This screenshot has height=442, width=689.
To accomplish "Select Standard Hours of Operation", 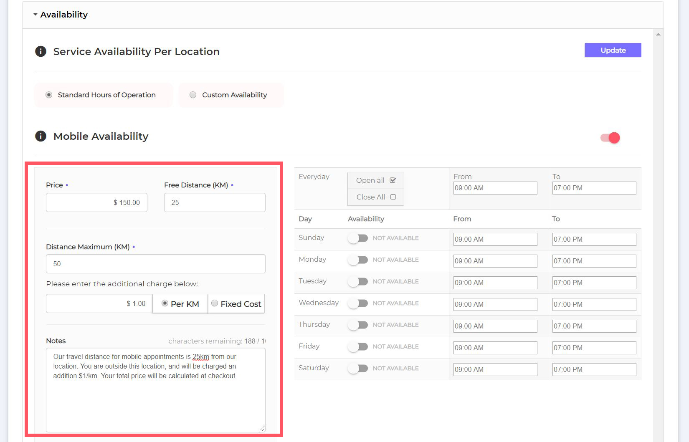I will click(49, 95).
